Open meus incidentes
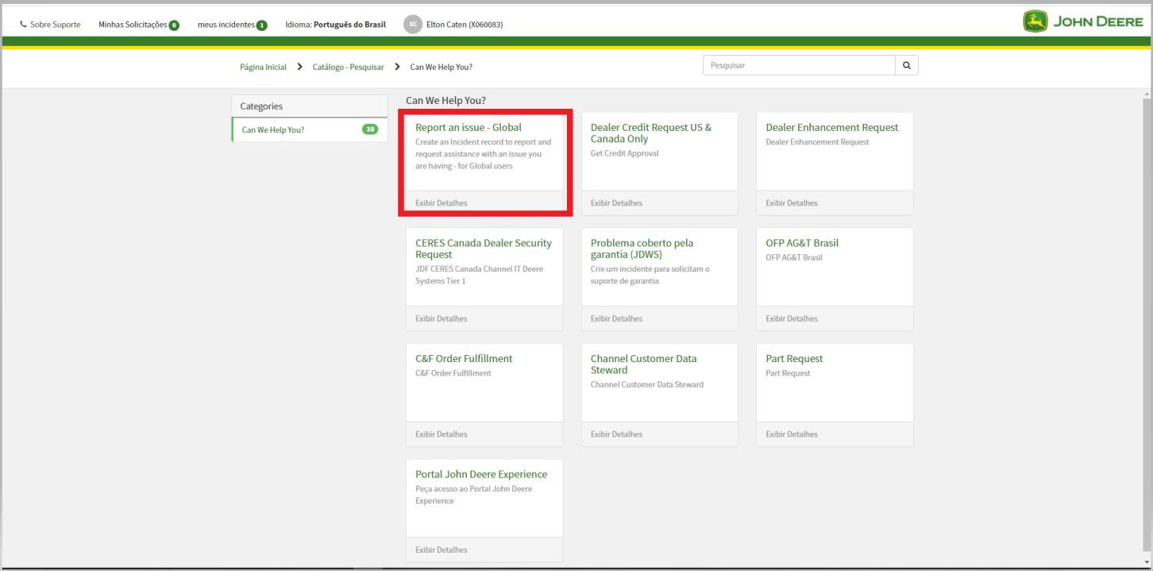 pos(226,25)
